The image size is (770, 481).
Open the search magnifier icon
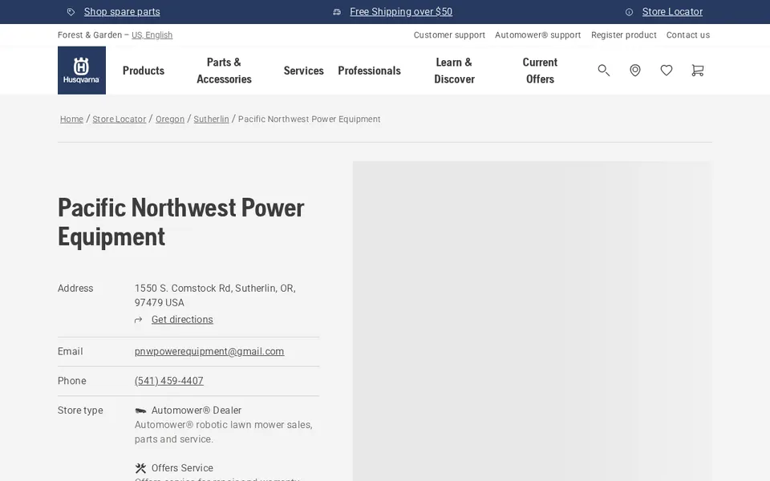tap(603, 71)
